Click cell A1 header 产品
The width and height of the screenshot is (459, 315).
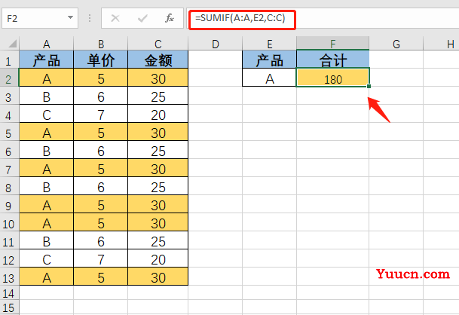click(46, 60)
